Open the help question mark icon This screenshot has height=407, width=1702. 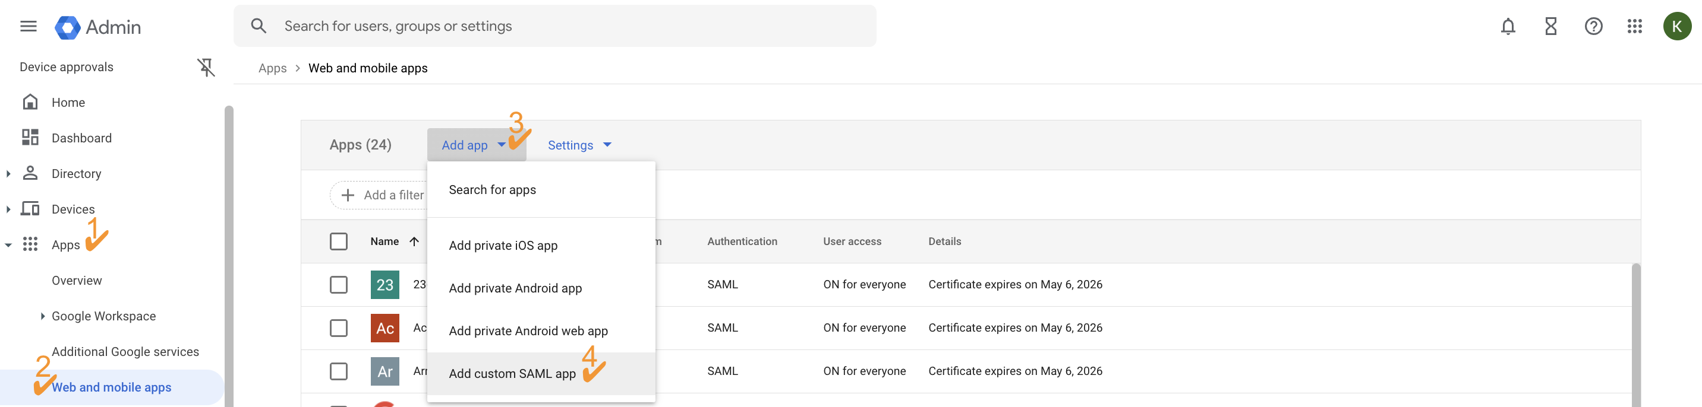point(1593,26)
